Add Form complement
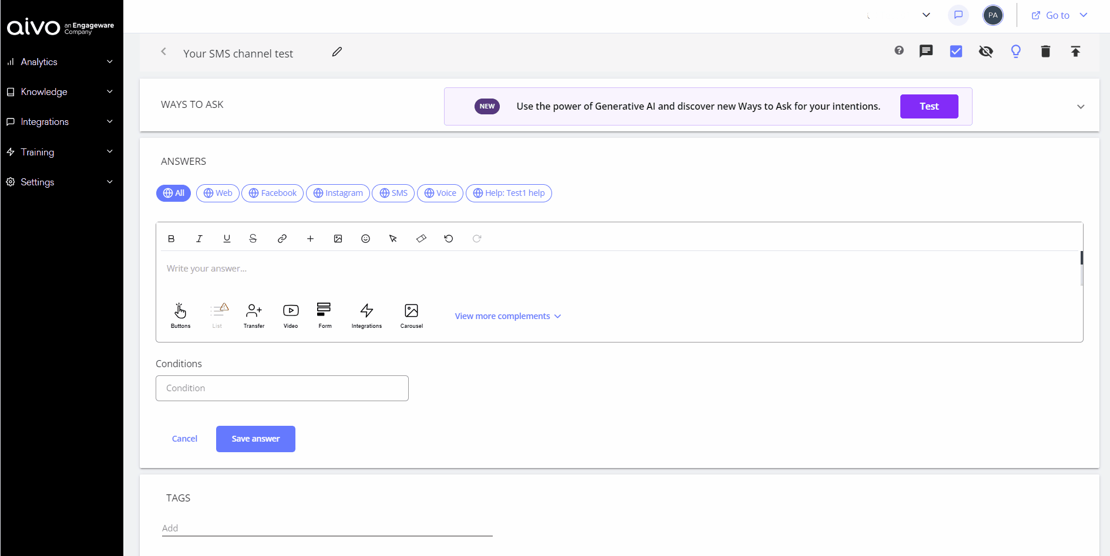This screenshot has width=1110, height=556. click(x=325, y=316)
